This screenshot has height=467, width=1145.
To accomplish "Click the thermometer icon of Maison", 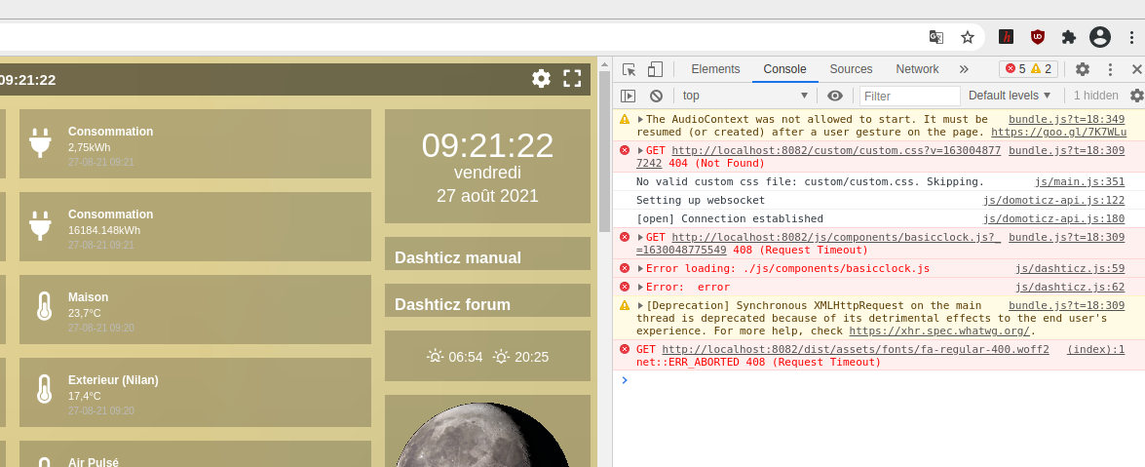I will 44,307.
